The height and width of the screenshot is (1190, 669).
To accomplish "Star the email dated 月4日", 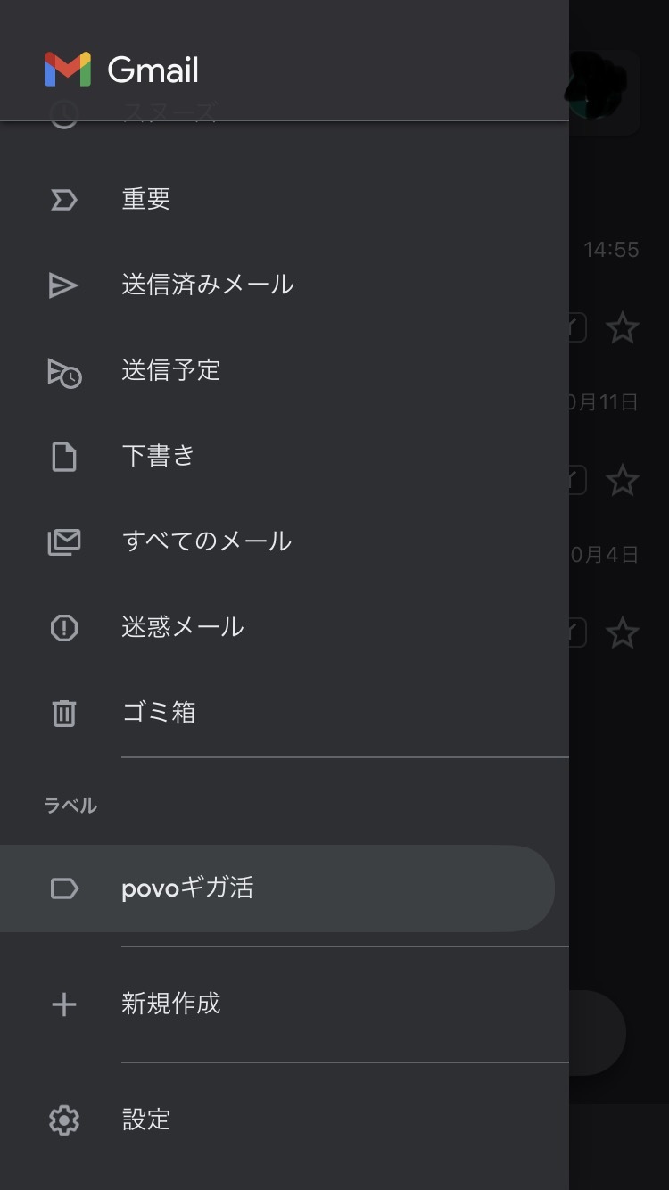I will (622, 633).
